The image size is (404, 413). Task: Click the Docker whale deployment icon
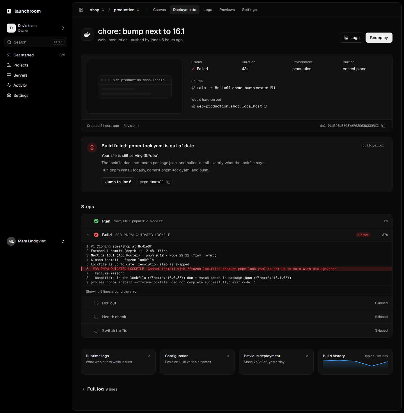(87, 35)
